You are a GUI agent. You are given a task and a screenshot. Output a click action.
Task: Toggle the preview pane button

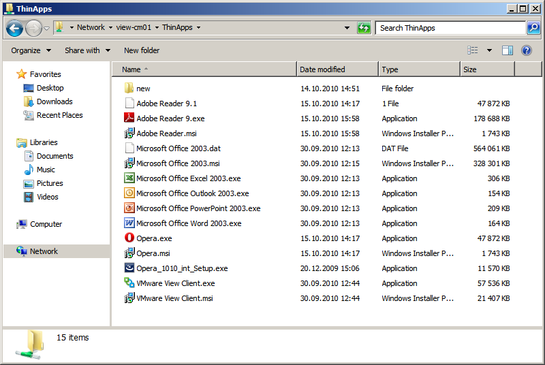click(x=508, y=50)
